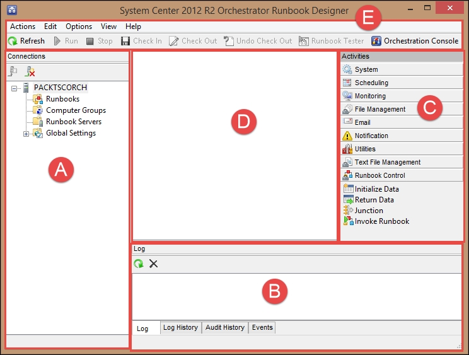Click the connect to server icon in Connections
The height and width of the screenshot is (355, 469).
[x=13, y=71]
